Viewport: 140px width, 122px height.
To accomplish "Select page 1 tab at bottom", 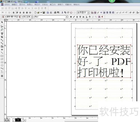I will [18, 120].
